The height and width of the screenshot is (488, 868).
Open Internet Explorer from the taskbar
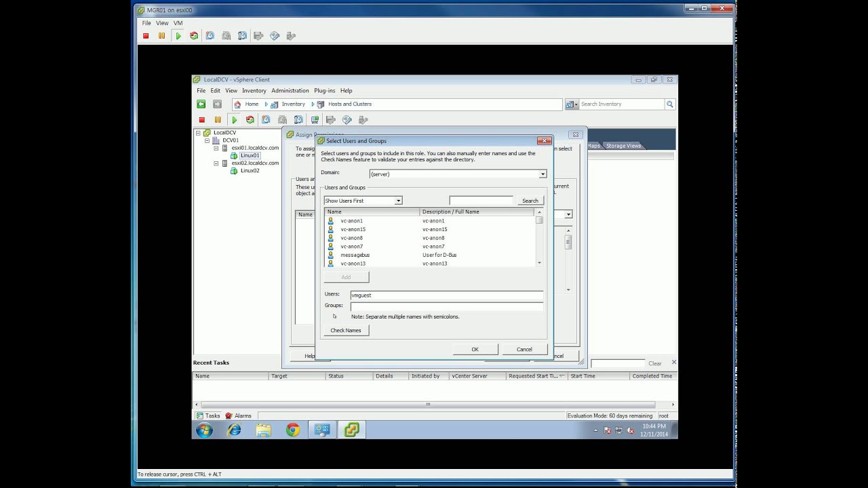click(x=235, y=430)
